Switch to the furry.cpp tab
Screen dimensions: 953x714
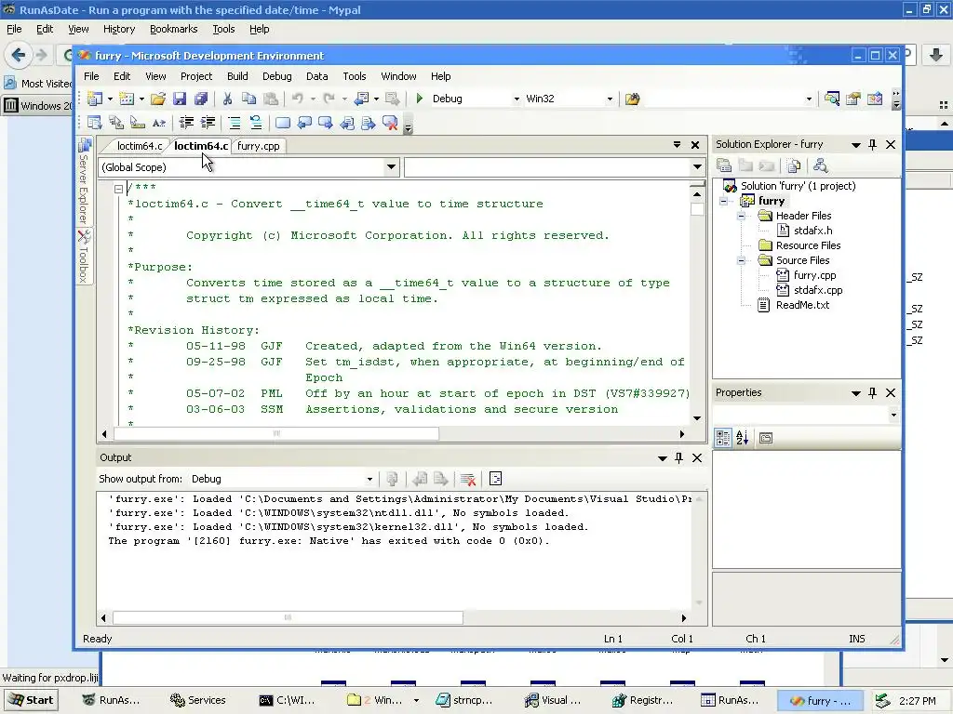pos(259,146)
